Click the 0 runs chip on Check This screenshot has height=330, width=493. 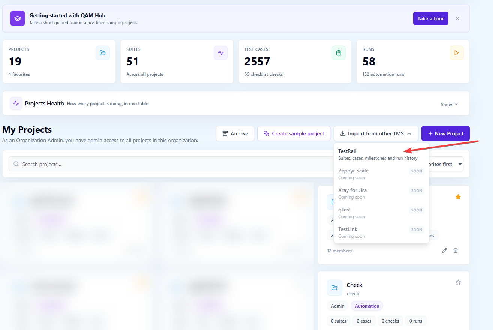click(x=415, y=321)
